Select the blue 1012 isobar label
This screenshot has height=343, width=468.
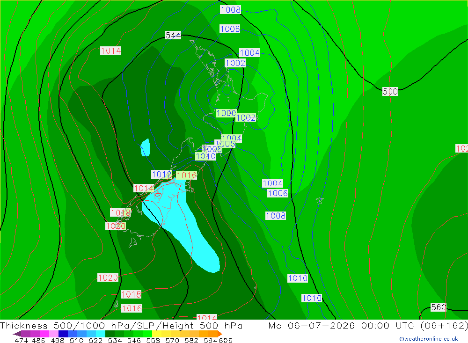161,175
